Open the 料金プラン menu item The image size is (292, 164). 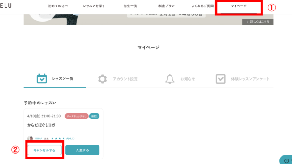[x=167, y=6]
